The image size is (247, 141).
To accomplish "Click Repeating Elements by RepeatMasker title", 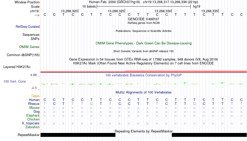I will tap(144, 131).
